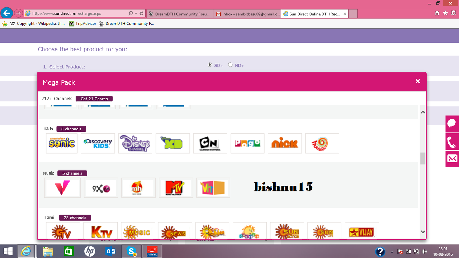459x258 pixels.
Task: Click the MTV channel logo
Action: 176,188
